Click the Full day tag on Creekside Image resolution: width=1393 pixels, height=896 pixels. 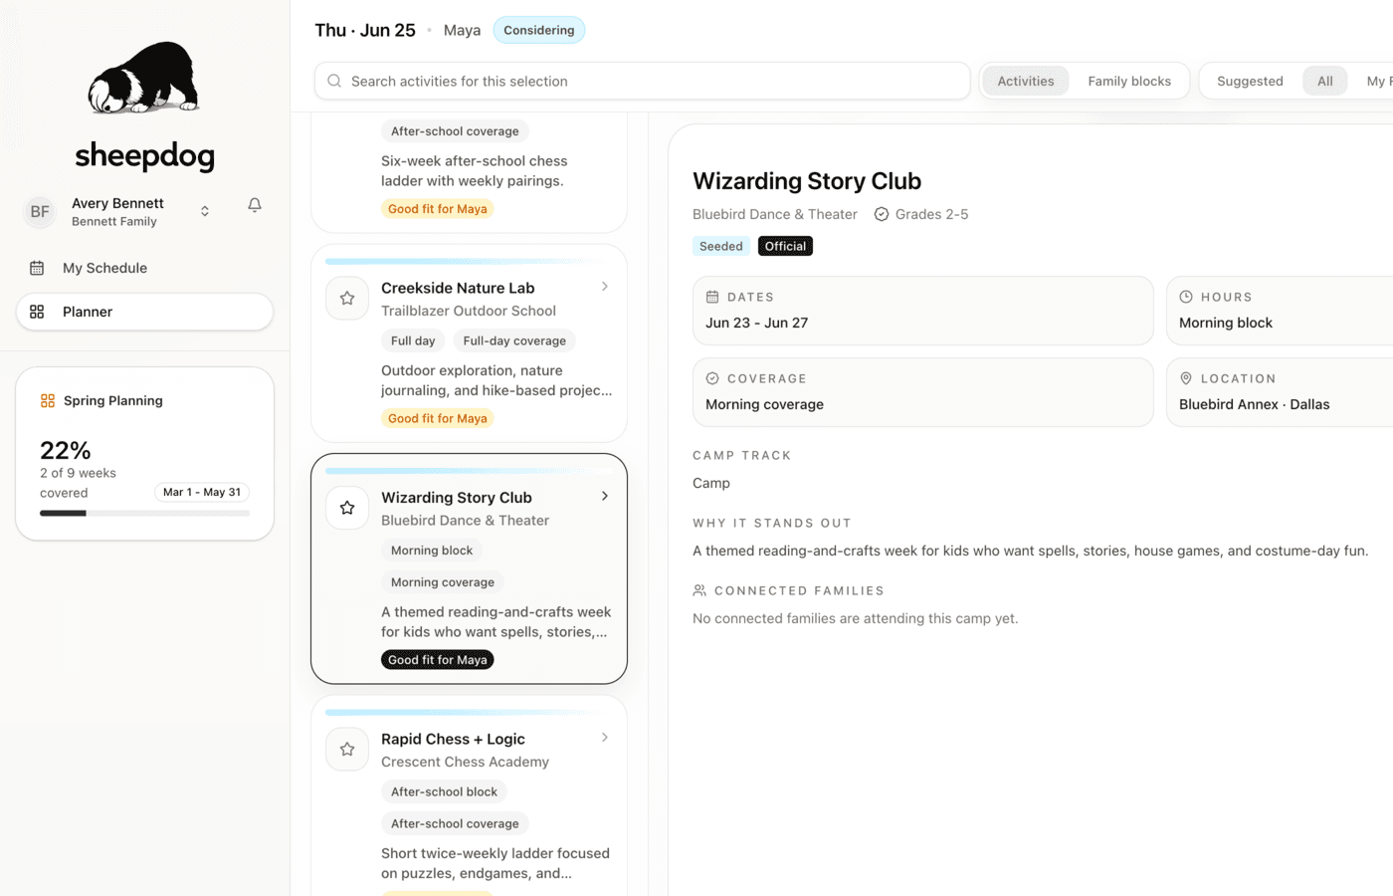413,340
